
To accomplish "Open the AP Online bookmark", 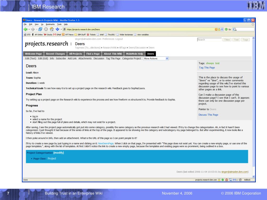I will 37,35.
